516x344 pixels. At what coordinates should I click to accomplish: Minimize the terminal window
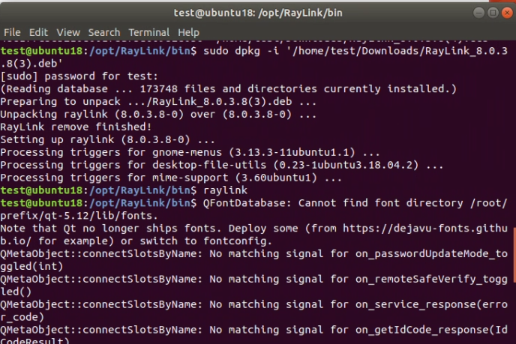[478, 13]
